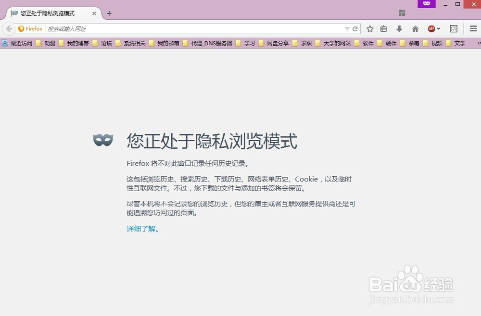Open the 我的博客 bookmarks folder

point(74,43)
